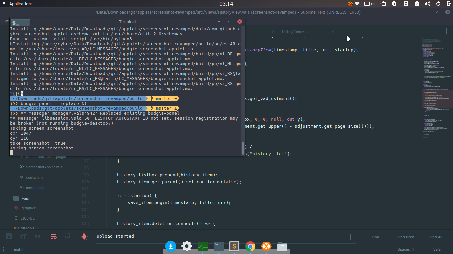Toggle highlight matches lightbulb option
Viewport: 453px width, 254px height.
(x=84, y=236)
